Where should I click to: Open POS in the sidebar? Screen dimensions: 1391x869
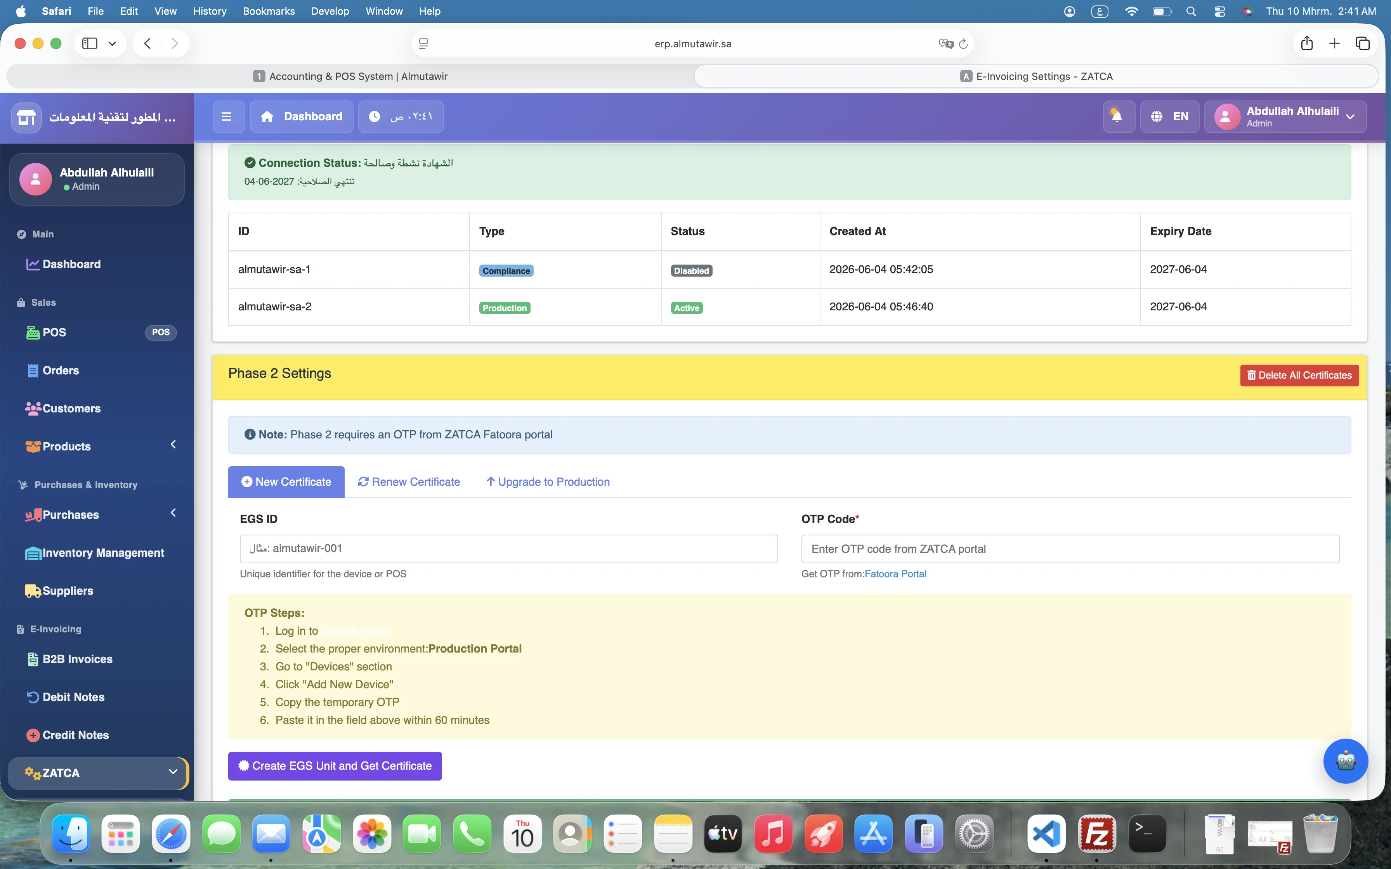pos(97,332)
